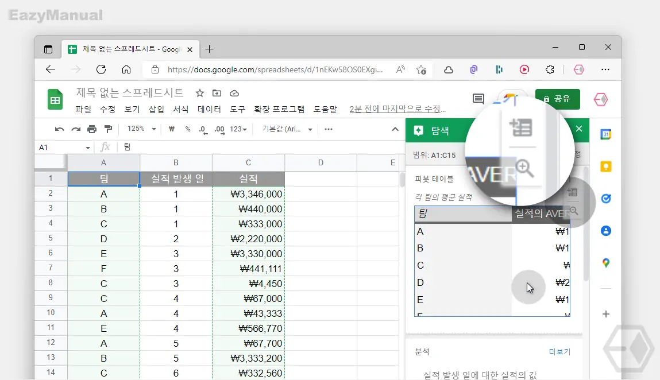Select column C header
This screenshot has width=660, height=380.
pos(248,163)
